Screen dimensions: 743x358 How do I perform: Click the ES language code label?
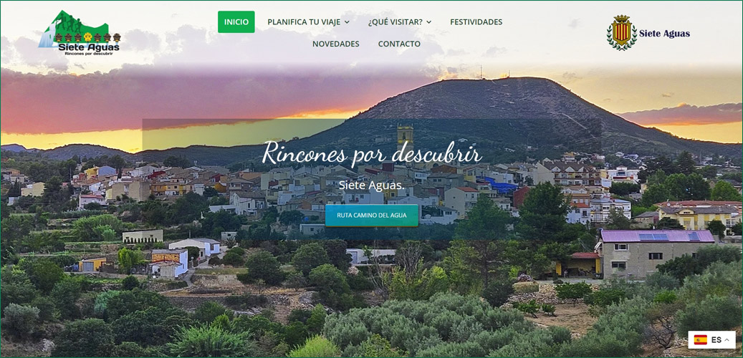716,339
